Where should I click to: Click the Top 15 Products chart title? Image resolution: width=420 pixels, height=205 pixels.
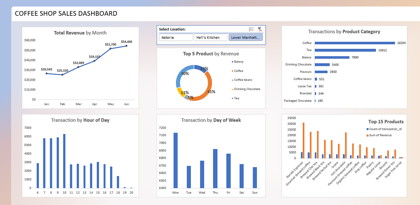pos(386,121)
